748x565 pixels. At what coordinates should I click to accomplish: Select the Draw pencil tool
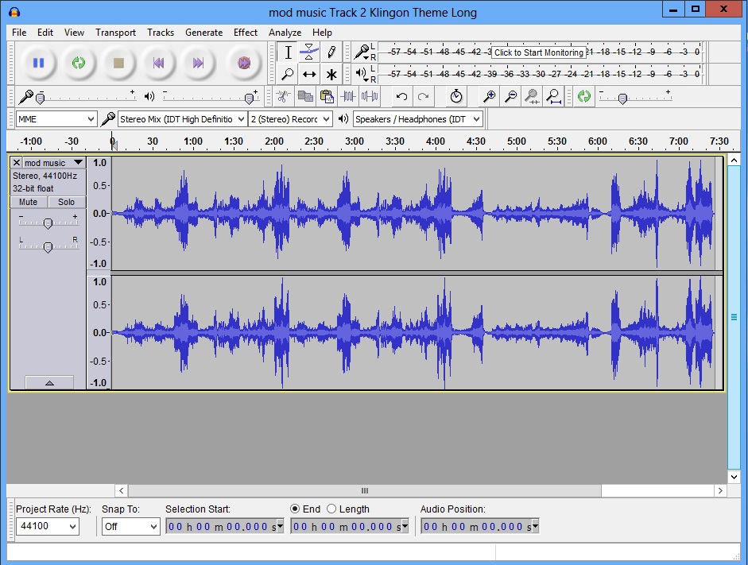(x=331, y=52)
